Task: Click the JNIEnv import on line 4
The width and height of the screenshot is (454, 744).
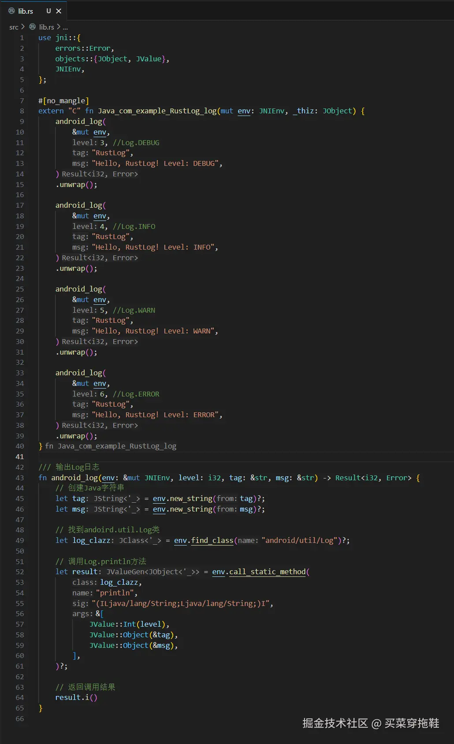Action: [68, 69]
